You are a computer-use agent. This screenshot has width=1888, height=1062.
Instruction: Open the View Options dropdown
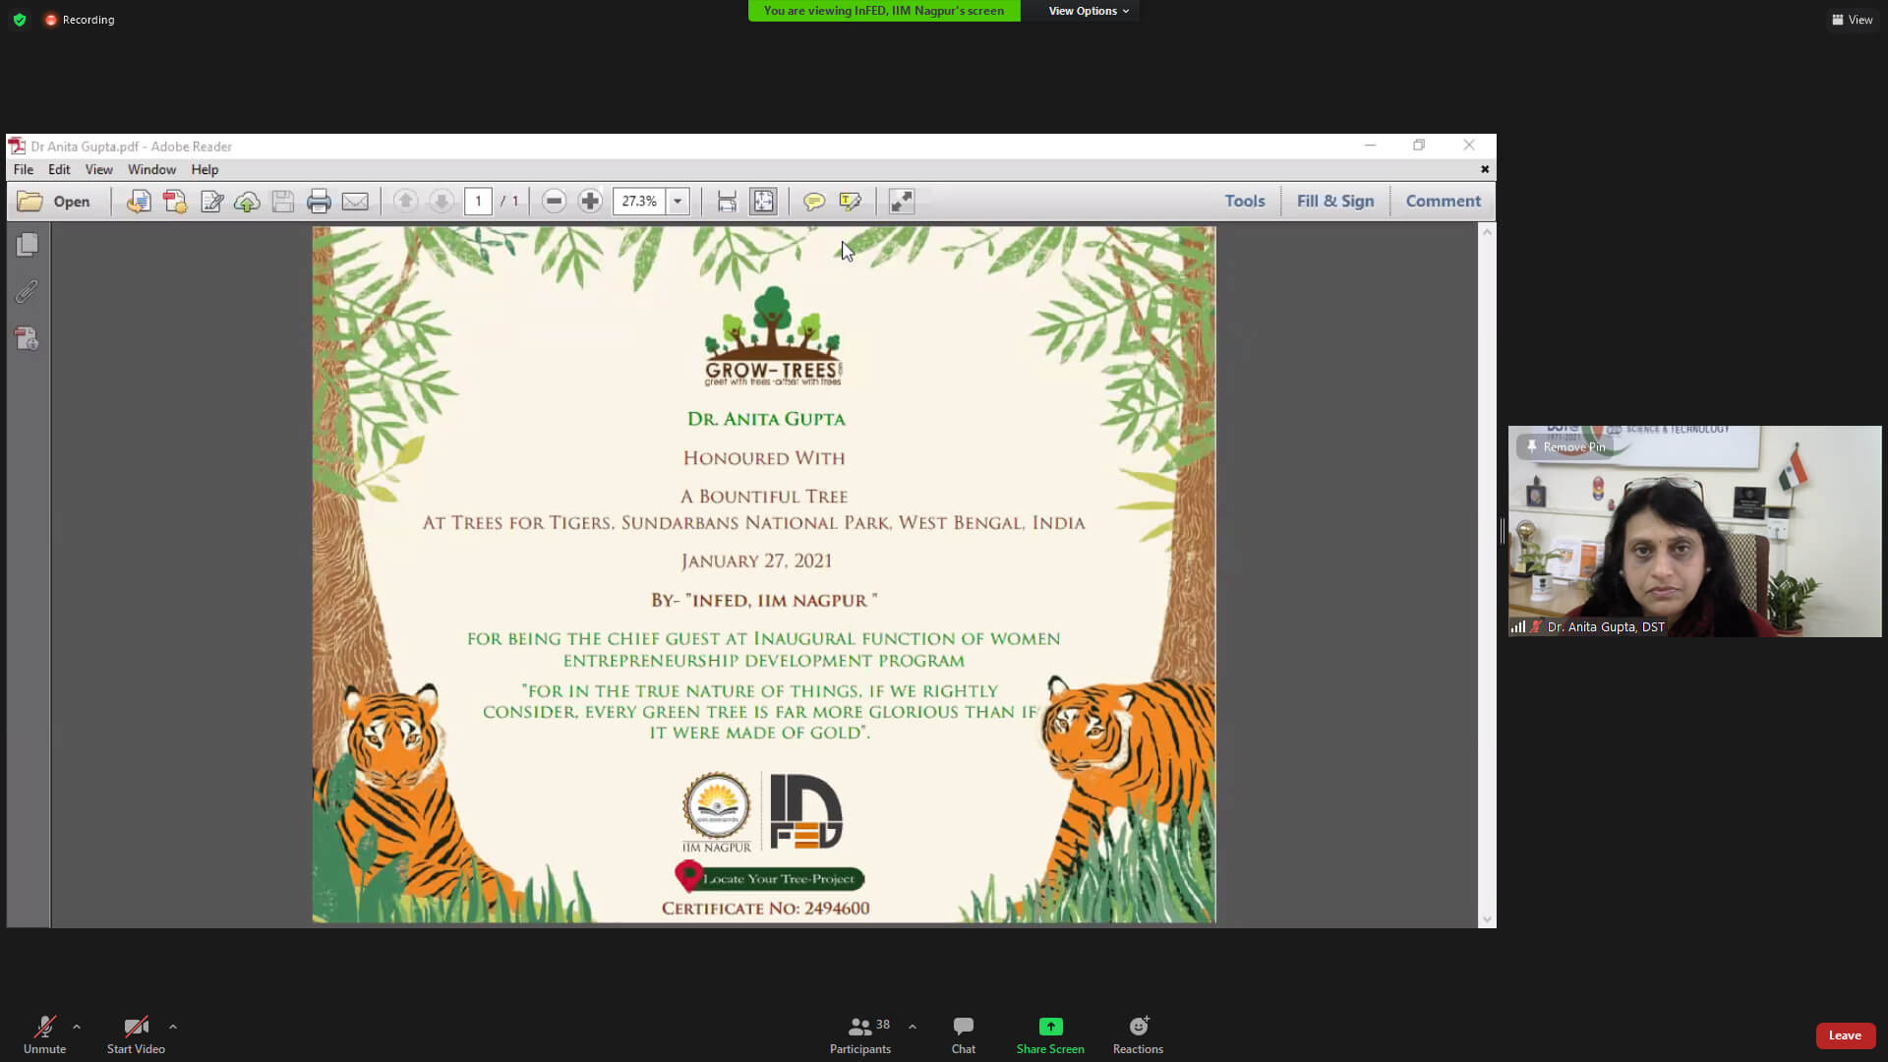(1088, 11)
